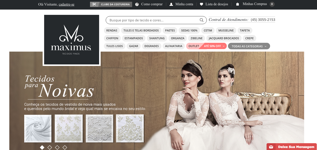The image size is (317, 150).
Task: Open the Rendas category
Action: [x=112, y=30]
